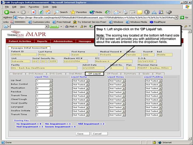The image size is (193, 145).
Task: Open Laryngeal Liquid Pudding dropdown
Action: [160, 107]
